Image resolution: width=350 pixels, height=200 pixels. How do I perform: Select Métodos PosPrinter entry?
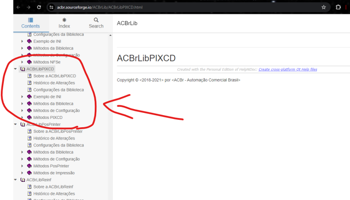tap(51, 166)
